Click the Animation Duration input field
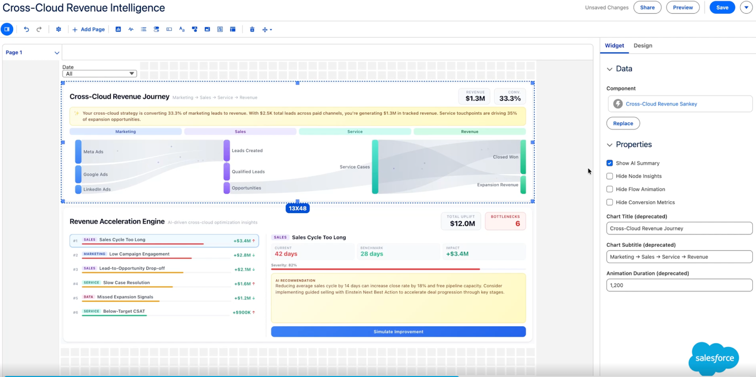Viewport: 756px width, 377px height. 679,285
